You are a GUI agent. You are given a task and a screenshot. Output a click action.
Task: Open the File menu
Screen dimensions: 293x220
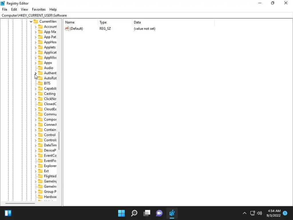[5, 9]
